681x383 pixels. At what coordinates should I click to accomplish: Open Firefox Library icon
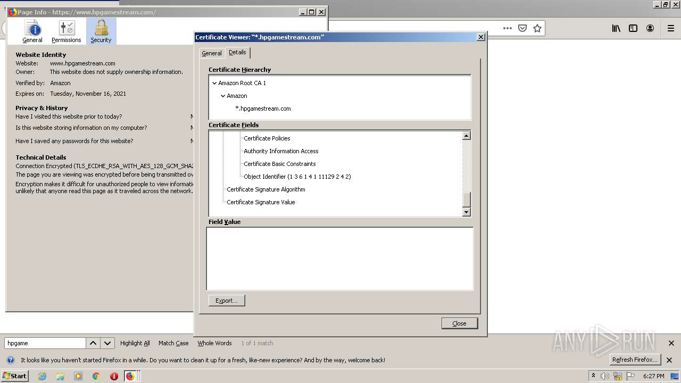[616, 28]
